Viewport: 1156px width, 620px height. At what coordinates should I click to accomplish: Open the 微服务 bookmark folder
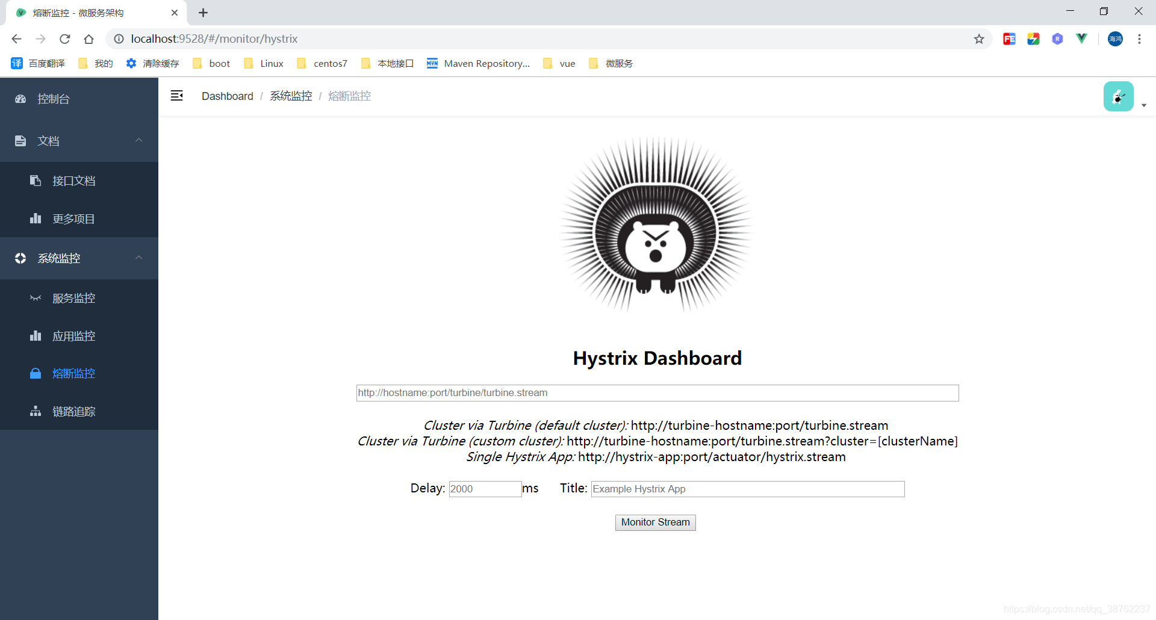pyautogui.click(x=611, y=63)
